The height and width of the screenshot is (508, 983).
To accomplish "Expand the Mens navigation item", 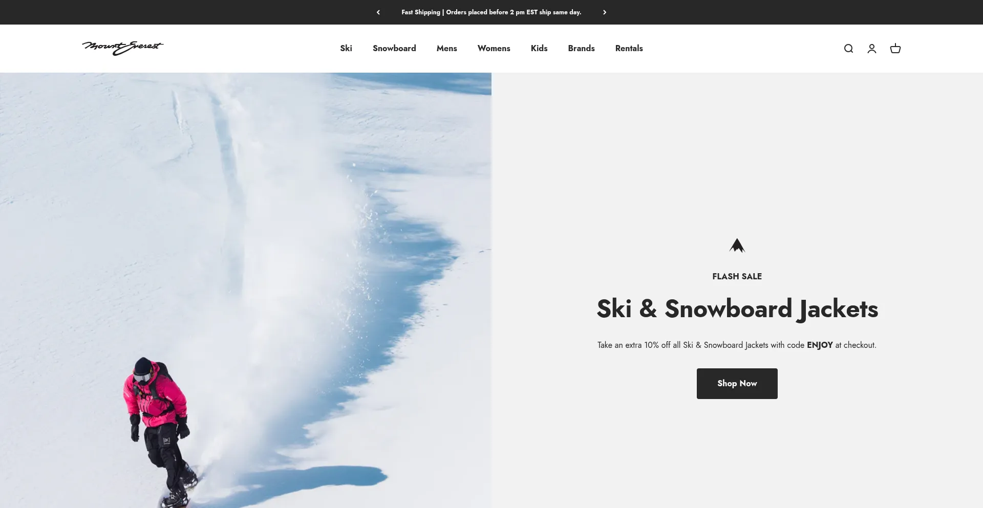I will pyautogui.click(x=447, y=48).
